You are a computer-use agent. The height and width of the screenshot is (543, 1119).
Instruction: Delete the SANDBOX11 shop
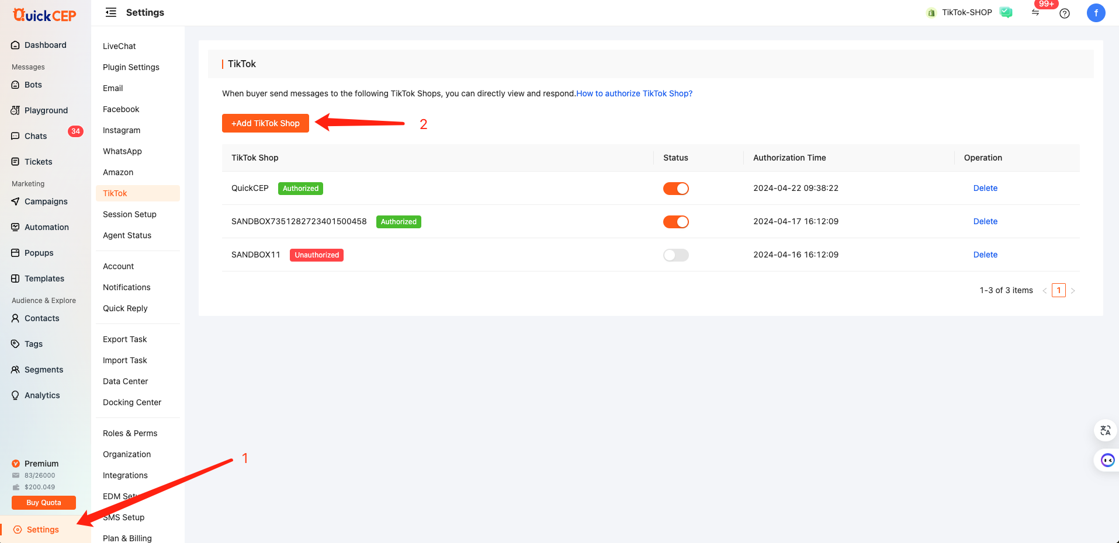tap(985, 255)
